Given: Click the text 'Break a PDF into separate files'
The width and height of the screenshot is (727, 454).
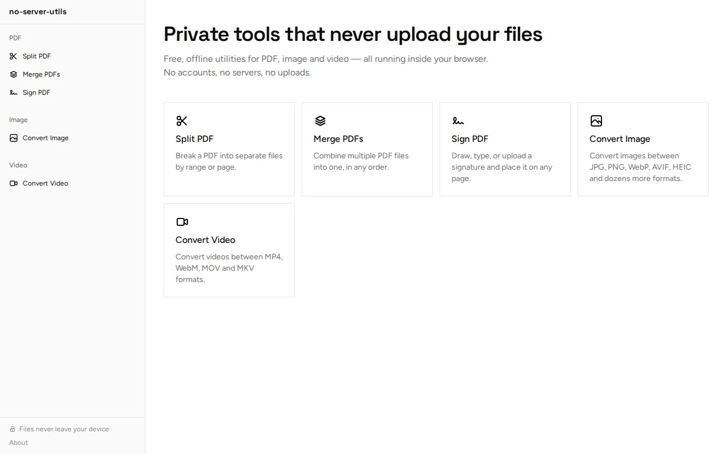Looking at the screenshot, I should (229, 155).
